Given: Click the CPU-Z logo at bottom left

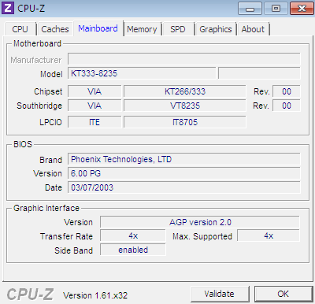Looking at the screenshot, I should pos(30,295).
